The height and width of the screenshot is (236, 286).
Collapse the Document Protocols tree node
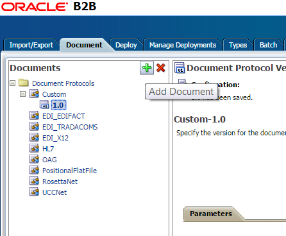tap(13, 83)
